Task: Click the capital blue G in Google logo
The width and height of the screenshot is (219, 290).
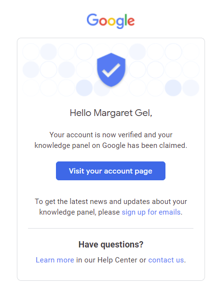Action: click(93, 20)
